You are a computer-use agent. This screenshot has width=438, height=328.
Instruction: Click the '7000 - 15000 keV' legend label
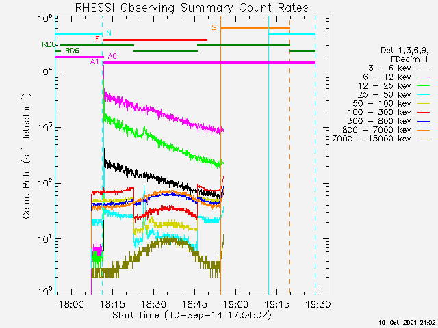[372, 139]
